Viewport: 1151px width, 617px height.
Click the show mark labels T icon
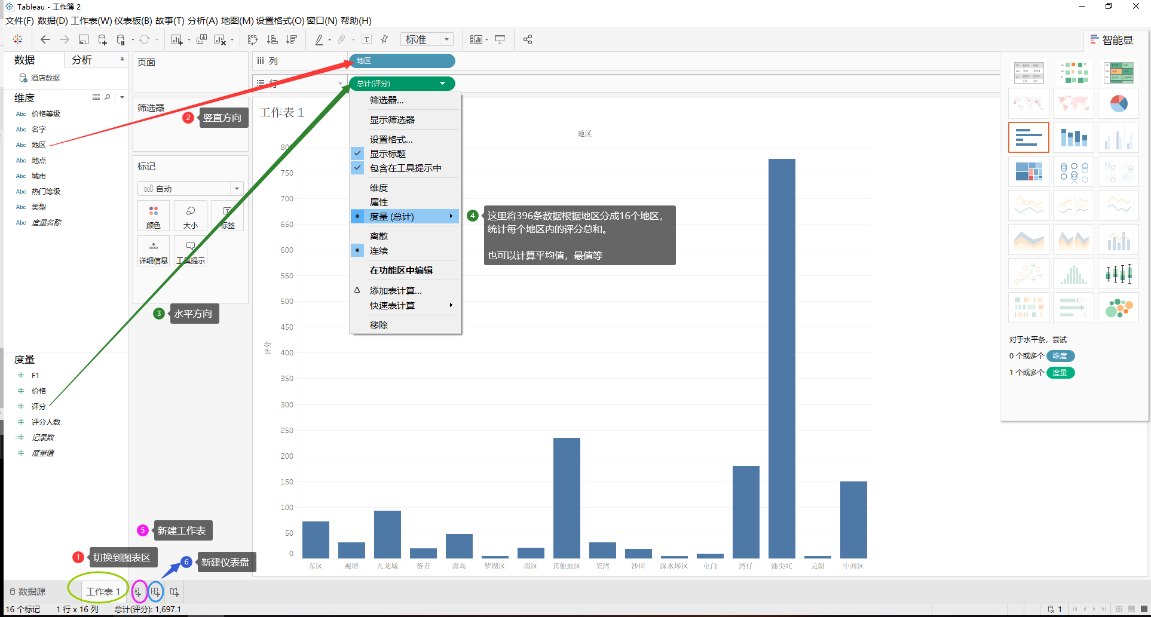pos(366,39)
